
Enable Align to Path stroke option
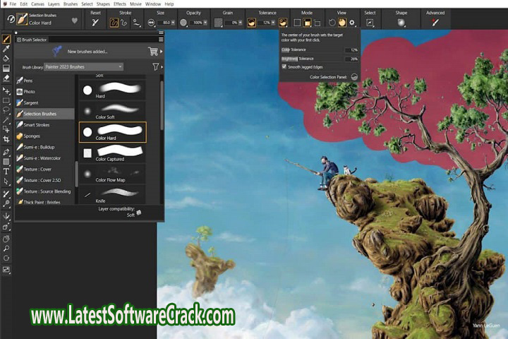(x=137, y=23)
